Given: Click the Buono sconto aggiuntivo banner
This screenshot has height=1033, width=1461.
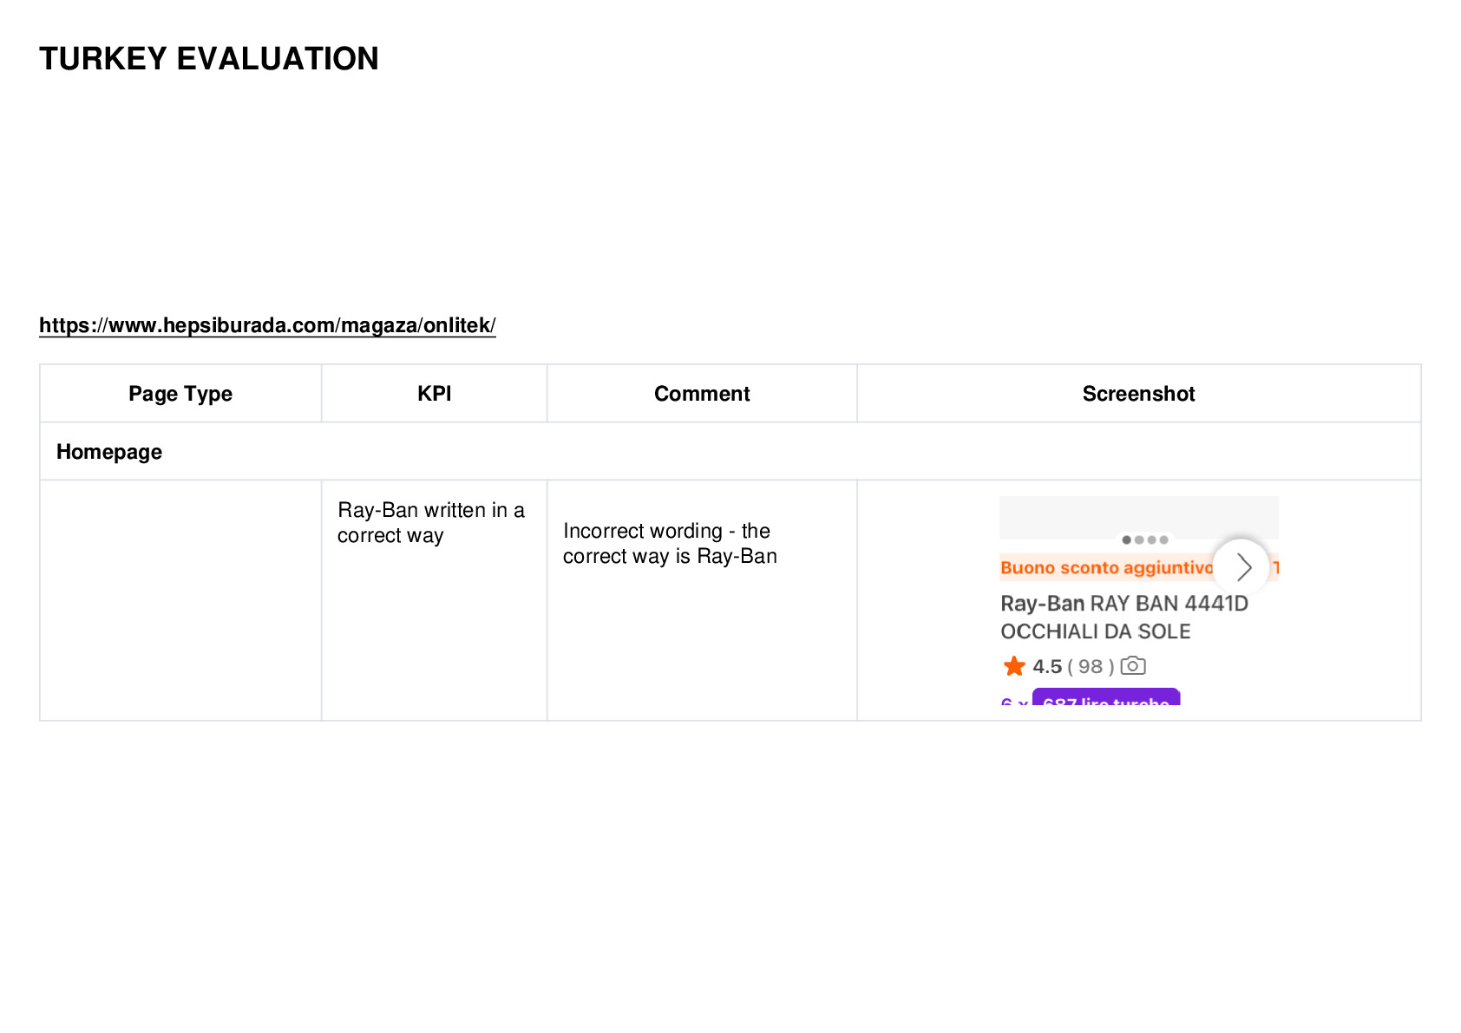Looking at the screenshot, I should (1106, 568).
